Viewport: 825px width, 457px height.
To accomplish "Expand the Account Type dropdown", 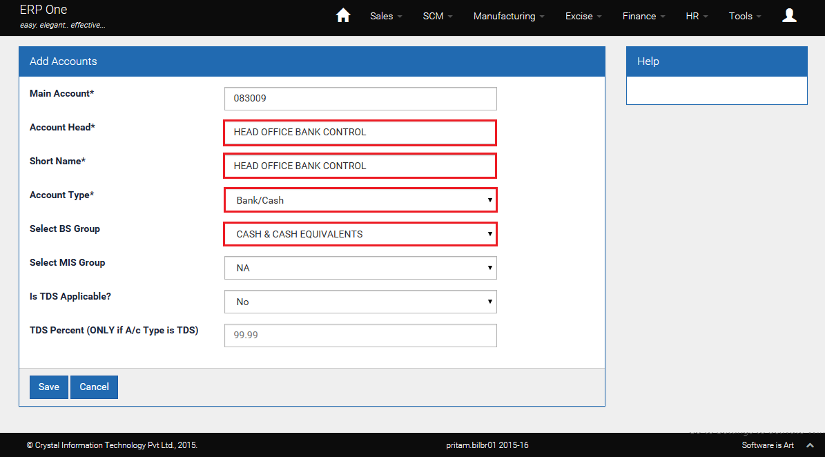I will click(360, 200).
